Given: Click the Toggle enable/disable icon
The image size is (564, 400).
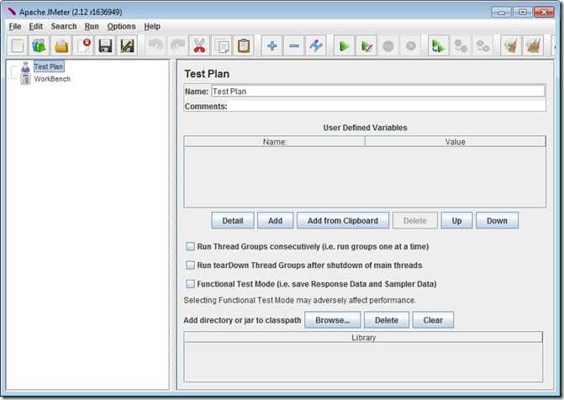Looking at the screenshot, I should [x=316, y=45].
